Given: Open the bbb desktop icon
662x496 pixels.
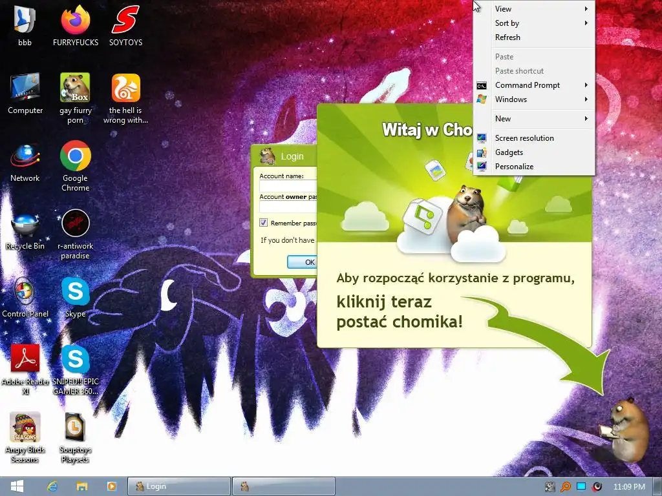Looking at the screenshot, I should pos(25,25).
